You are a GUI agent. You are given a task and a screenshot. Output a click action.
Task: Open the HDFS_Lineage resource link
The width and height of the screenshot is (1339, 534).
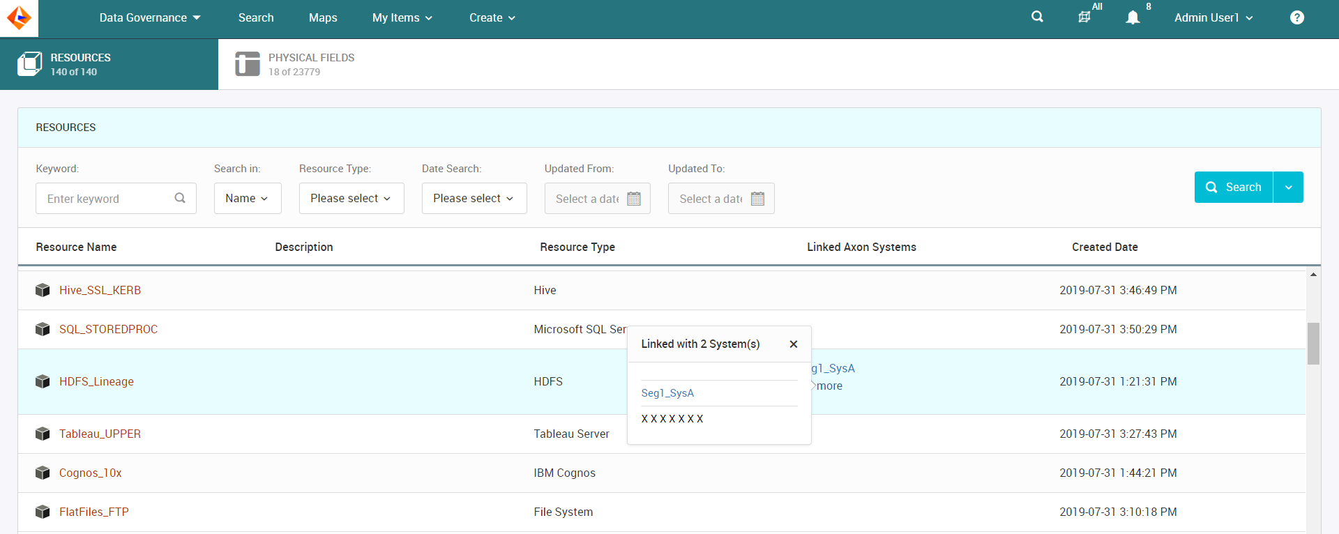(x=96, y=381)
